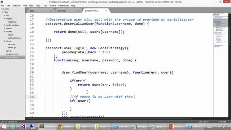Open the Help menu
The image size is (231, 130).
click(x=73, y=6)
